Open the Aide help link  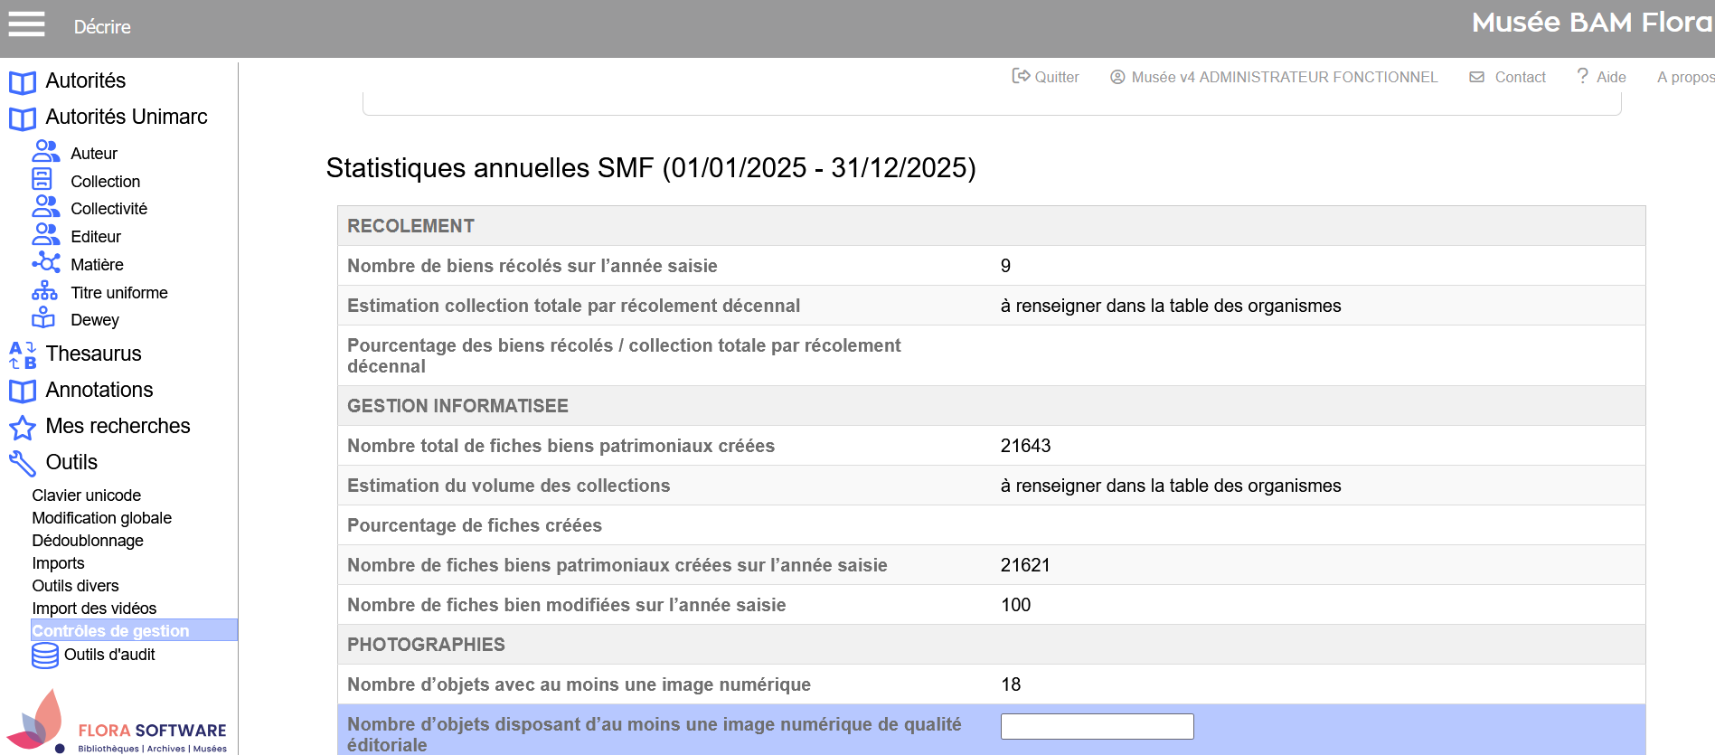[1601, 78]
